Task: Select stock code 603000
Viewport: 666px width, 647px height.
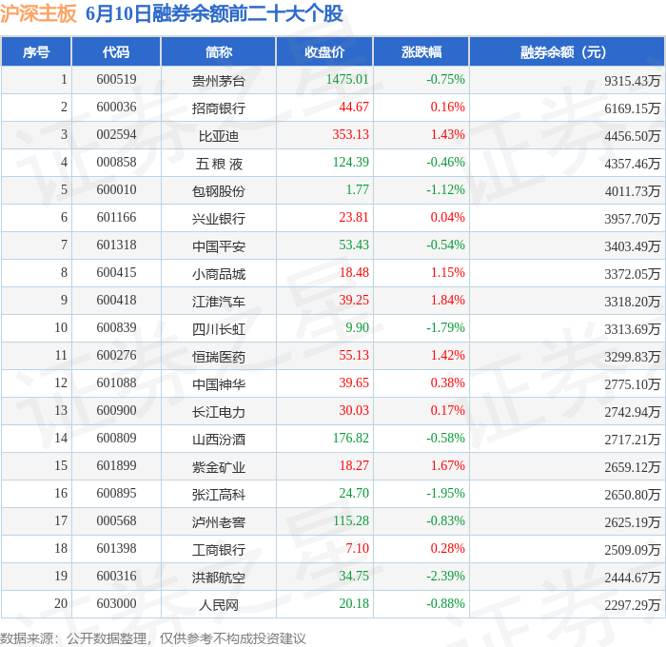Action: pyautogui.click(x=116, y=604)
